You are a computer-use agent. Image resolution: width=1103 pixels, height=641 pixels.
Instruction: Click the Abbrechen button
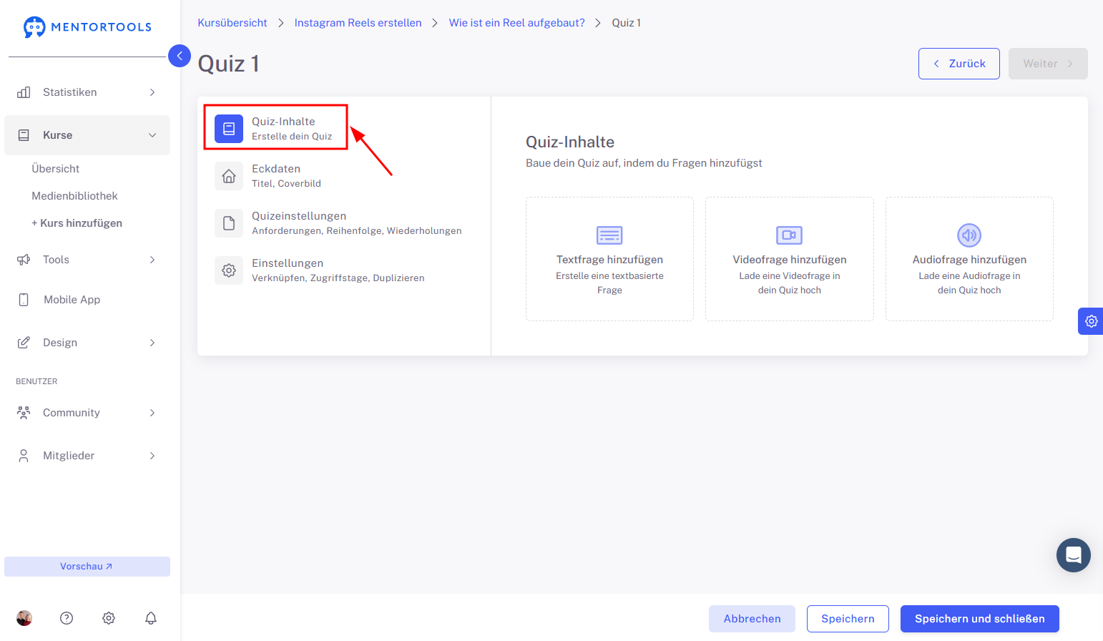click(x=752, y=619)
